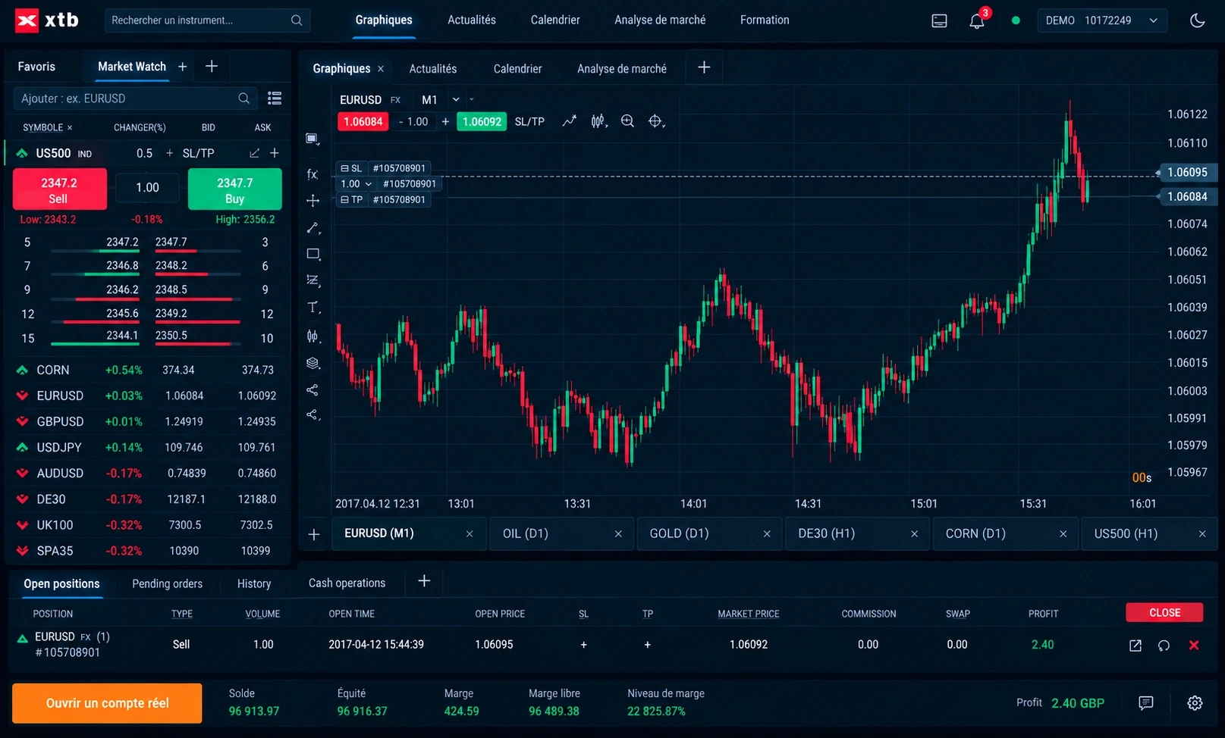1225x738 pixels.
Task: Click the US500 volume field showing 1.00
Action: point(147,188)
